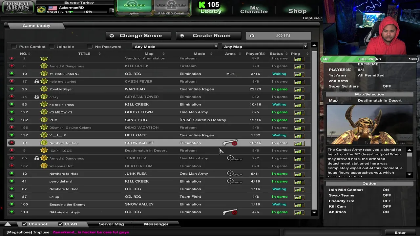Sort rooms by Mode column
Screen dimensions: 420x236
pyautogui.click(x=199, y=54)
